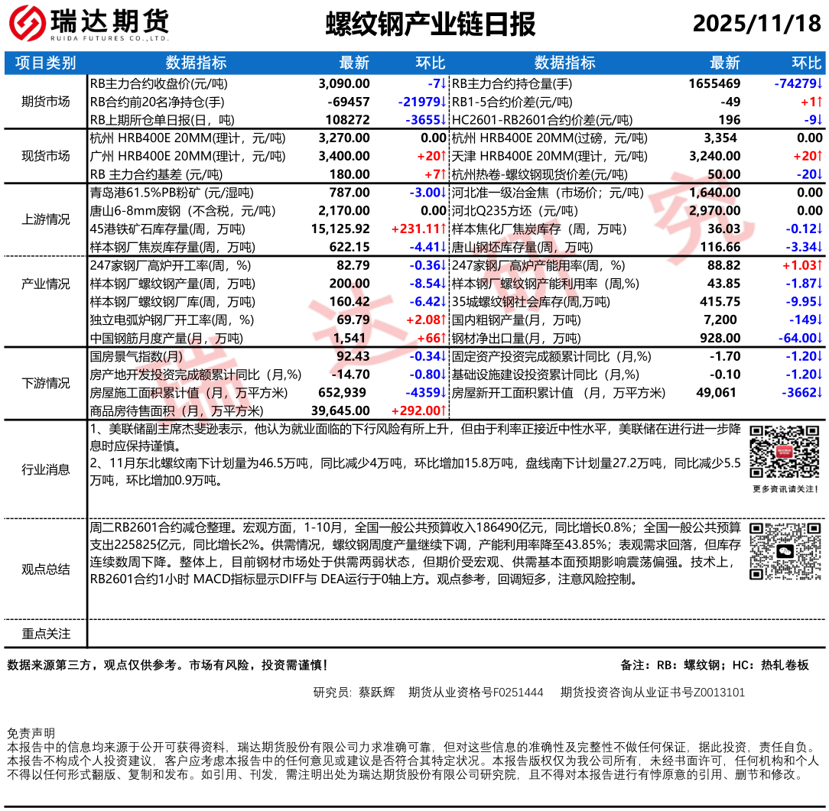Viewport: 829px width, 811px height.
Task: Select the 现货市场 category cell
Action: (46, 157)
